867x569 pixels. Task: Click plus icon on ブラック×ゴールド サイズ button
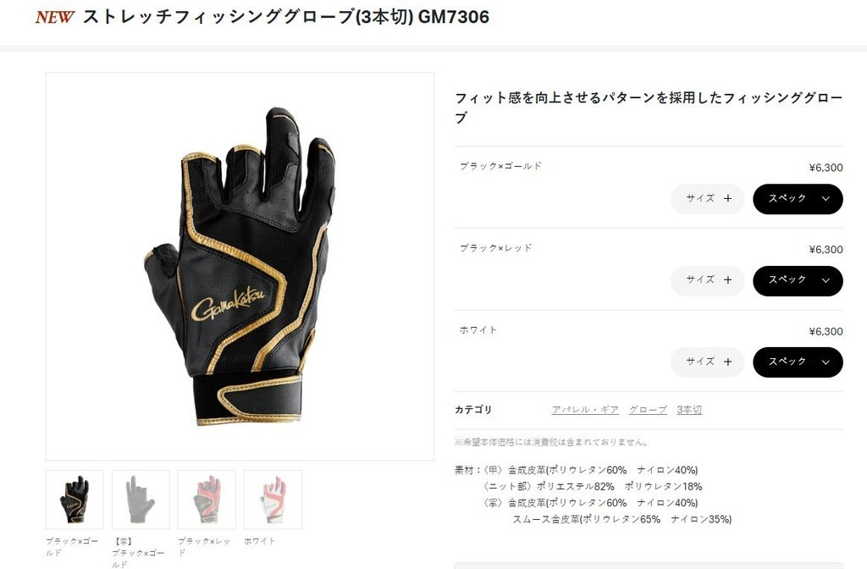(x=727, y=198)
